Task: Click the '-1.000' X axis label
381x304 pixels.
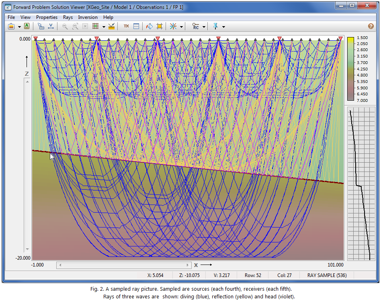Action: (x=37, y=265)
